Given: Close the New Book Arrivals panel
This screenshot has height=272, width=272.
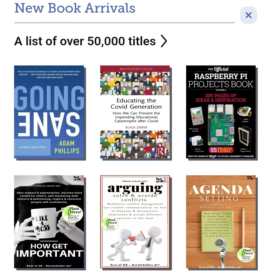Looking at the screenshot, I should coord(248,15).
